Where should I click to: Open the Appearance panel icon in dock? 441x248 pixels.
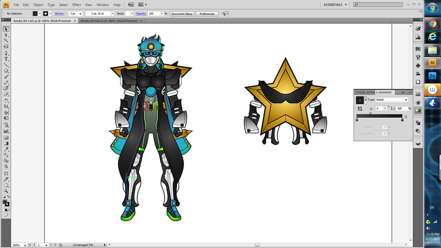418,102
